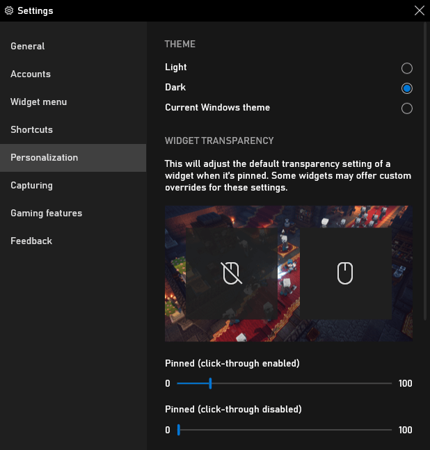This screenshot has height=450, width=430.
Task: Open the General settings section
Action: click(28, 46)
